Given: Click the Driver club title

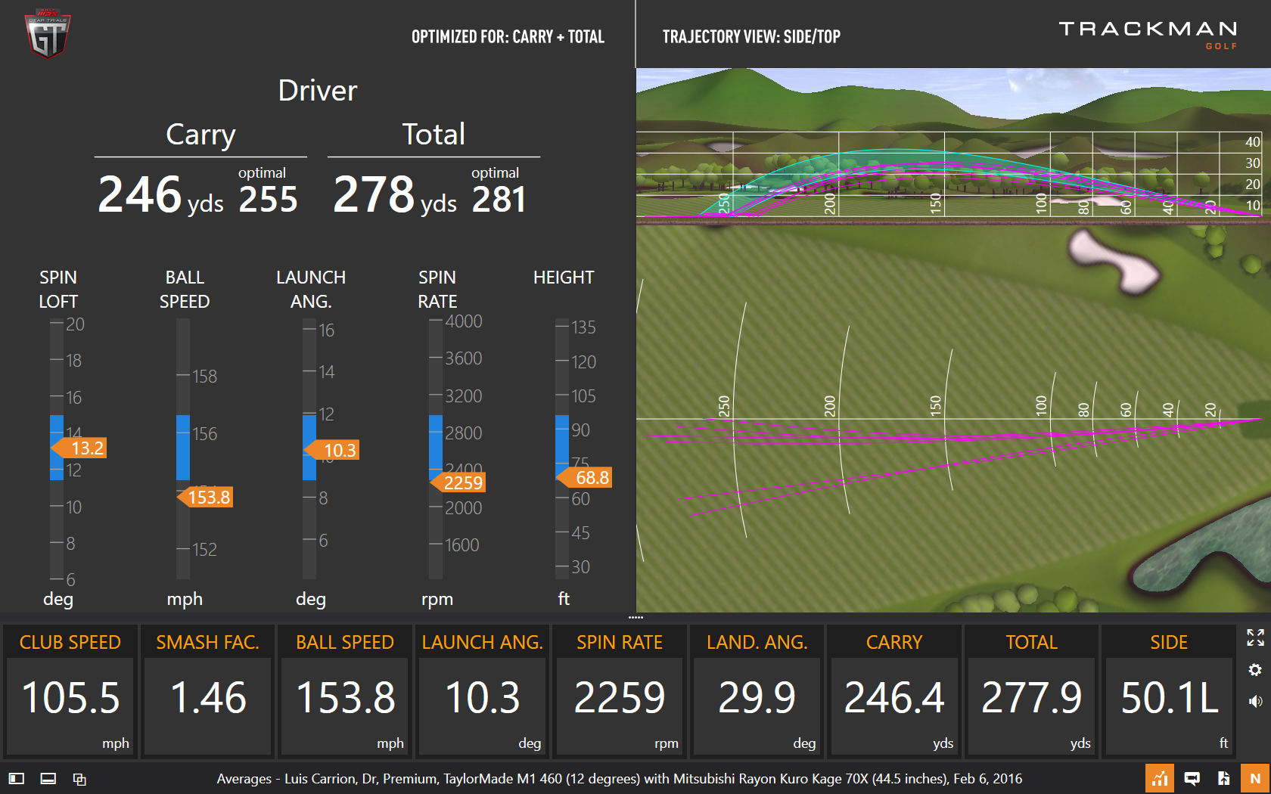Looking at the screenshot, I should point(318,91).
